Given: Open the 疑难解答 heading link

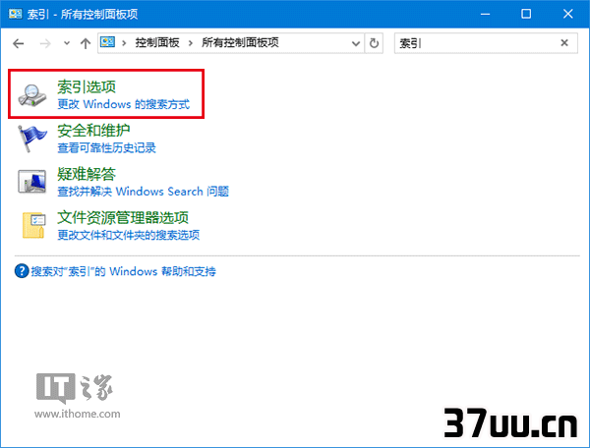Looking at the screenshot, I should point(87,174).
